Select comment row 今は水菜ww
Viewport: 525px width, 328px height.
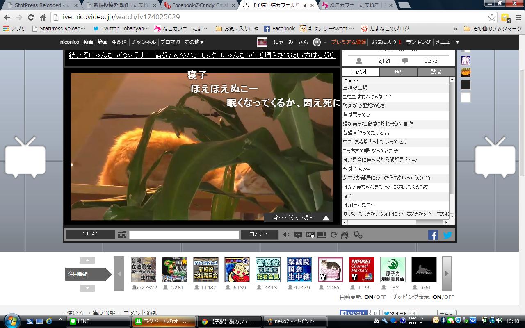click(396, 169)
